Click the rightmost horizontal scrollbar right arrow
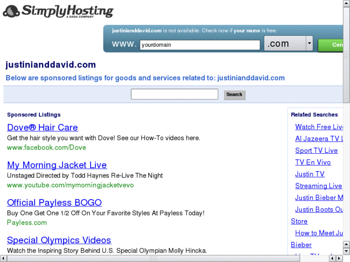This screenshot has height=262, width=350. [339, 259]
